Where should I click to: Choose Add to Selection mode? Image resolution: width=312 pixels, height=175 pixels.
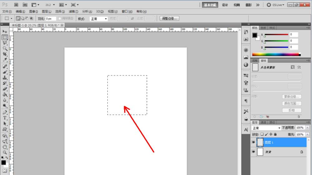click(x=22, y=18)
